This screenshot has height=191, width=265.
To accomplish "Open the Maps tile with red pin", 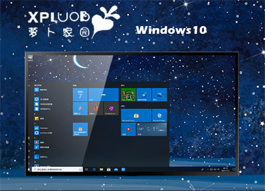I will tap(129, 130).
